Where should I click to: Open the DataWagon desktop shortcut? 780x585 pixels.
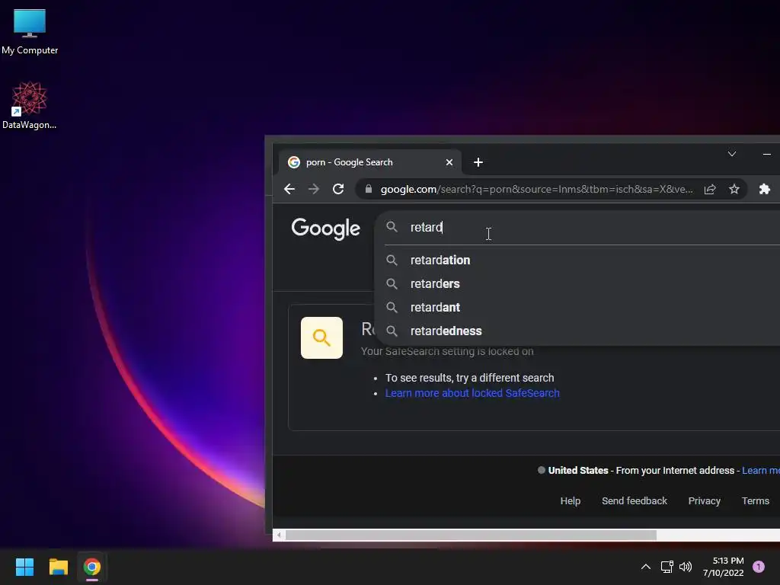30,105
